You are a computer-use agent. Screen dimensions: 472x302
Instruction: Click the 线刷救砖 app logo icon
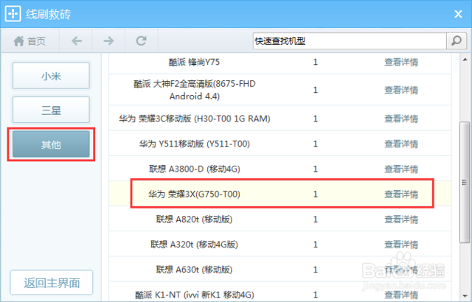[x=13, y=14]
